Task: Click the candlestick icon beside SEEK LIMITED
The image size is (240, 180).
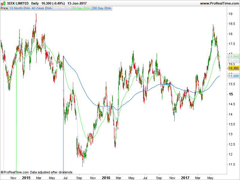Action: pyautogui.click(x=3, y=3)
